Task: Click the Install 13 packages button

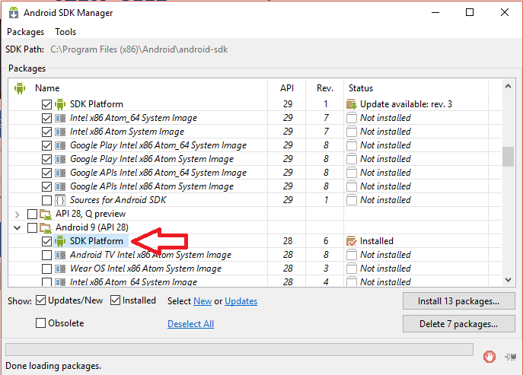Action: click(458, 301)
